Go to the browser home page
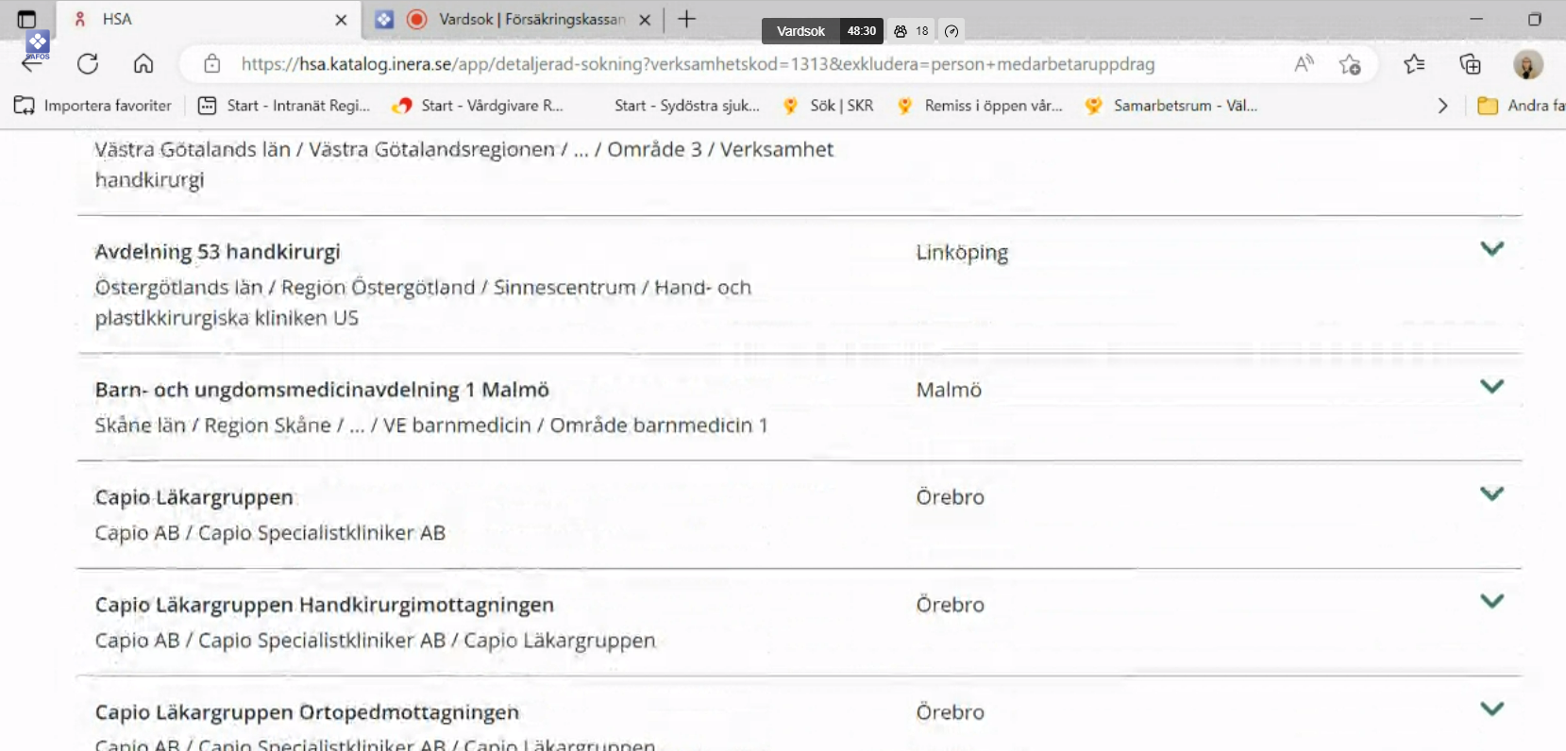 143,64
